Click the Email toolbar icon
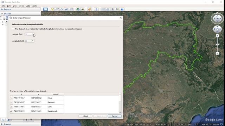Screen dimensions: 225x126 tap(103, 9)
